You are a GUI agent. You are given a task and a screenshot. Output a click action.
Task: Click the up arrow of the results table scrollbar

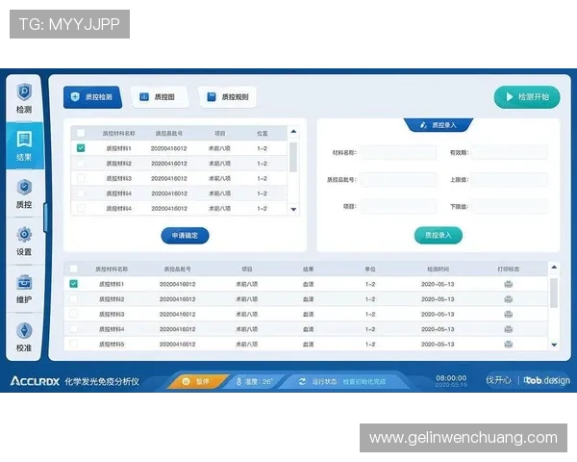pos(554,268)
